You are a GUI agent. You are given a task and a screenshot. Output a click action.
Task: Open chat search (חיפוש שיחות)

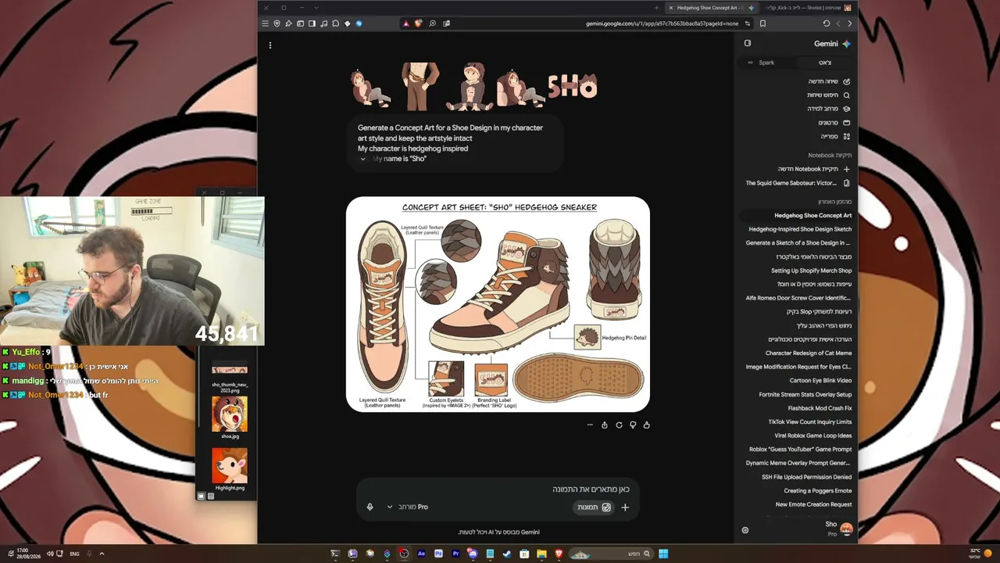click(828, 95)
